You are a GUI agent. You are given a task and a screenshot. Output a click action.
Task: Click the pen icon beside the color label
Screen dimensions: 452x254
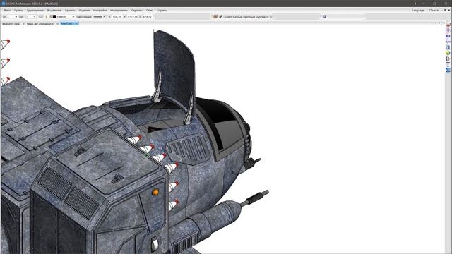220,17
